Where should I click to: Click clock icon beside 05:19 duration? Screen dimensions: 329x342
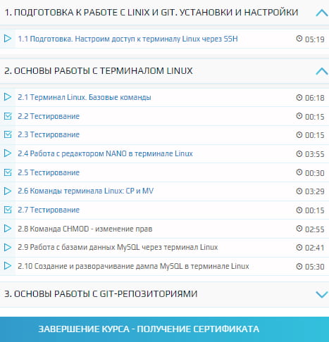click(299, 39)
